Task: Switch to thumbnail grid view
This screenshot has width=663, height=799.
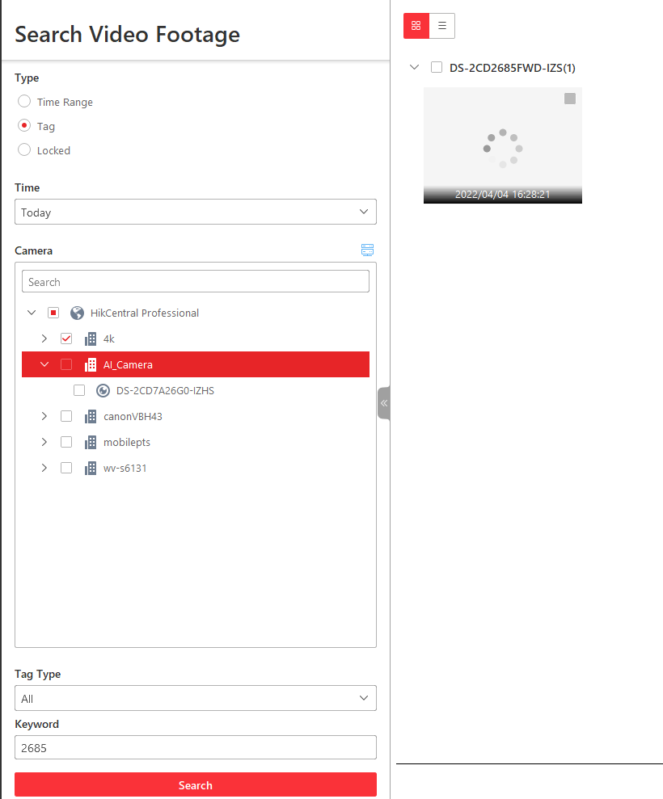Action: [x=416, y=26]
